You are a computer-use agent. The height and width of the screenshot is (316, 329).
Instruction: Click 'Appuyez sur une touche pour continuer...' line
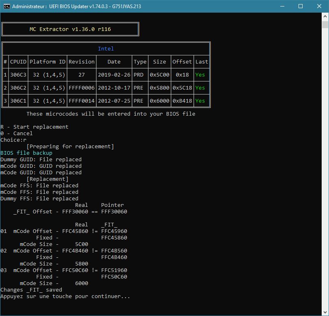[x=65, y=296]
